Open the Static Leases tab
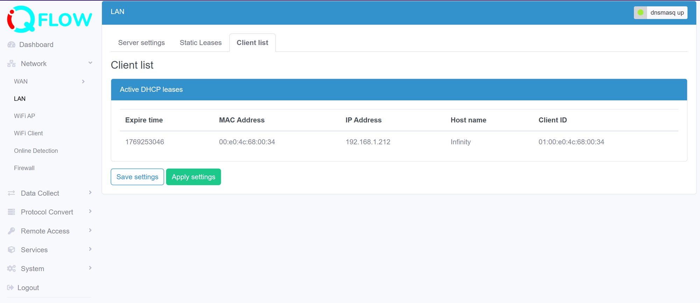This screenshot has width=700, height=303. [201, 43]
